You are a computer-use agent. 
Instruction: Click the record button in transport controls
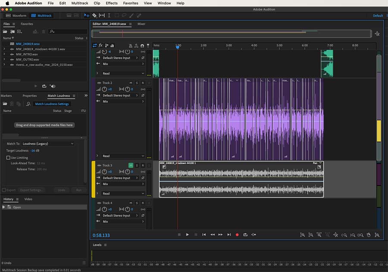click(237, 235)
